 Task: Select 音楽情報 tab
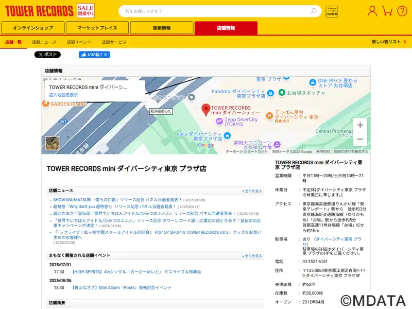(x=162, y=28)
